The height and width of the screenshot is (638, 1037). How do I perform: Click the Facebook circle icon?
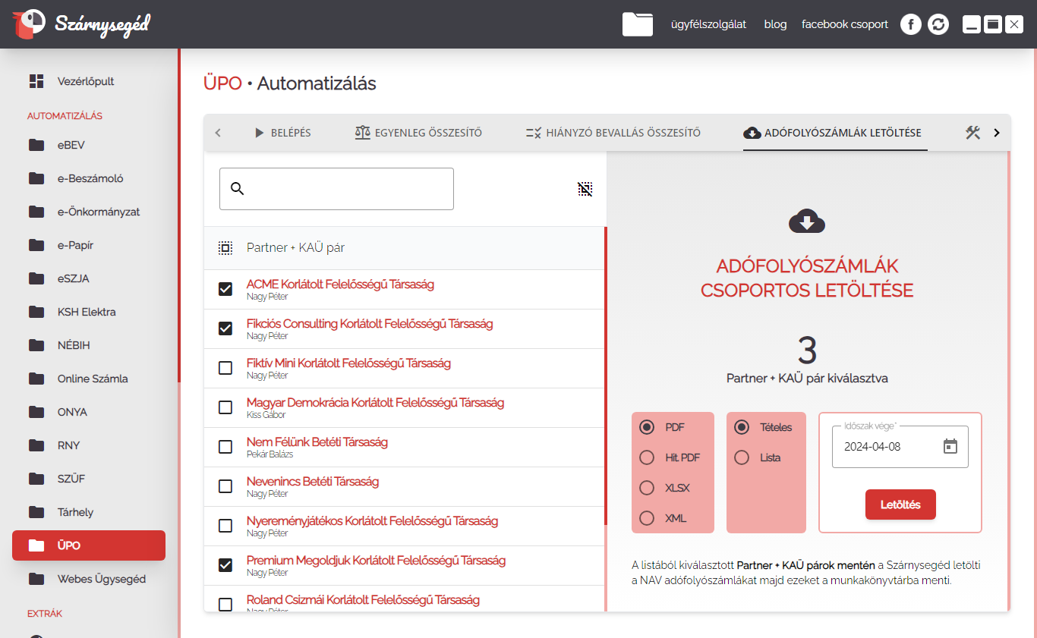[911, 24]
